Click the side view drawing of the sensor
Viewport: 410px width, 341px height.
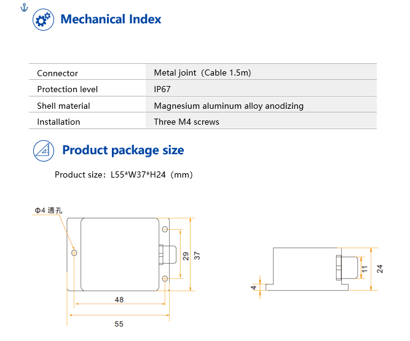point(313,269)
